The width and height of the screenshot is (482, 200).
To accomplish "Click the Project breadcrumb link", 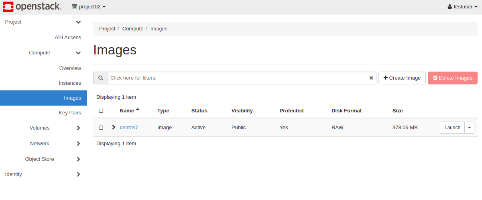I will click(x=107, y=29).
